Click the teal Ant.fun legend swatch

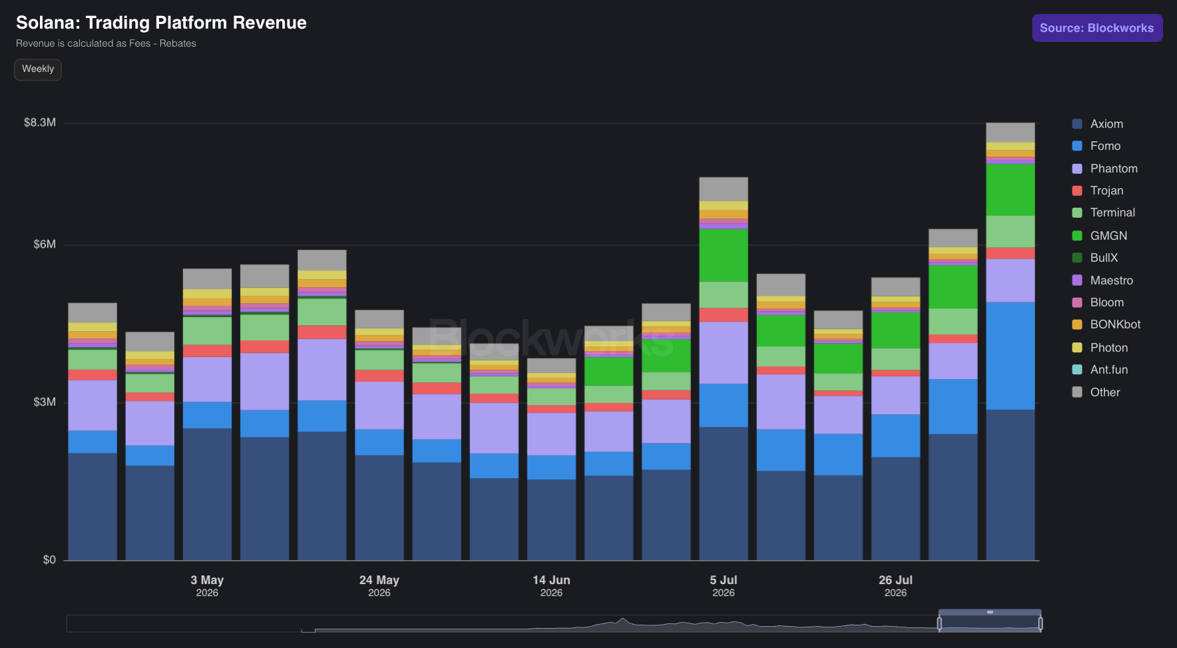1077,370
